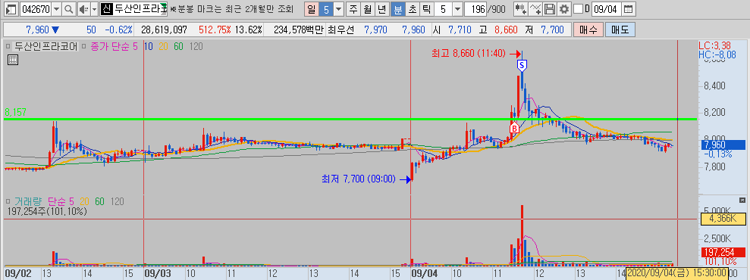
Task: Click the 거래량 단순 5 volume MA label
Action: [62, 202]
